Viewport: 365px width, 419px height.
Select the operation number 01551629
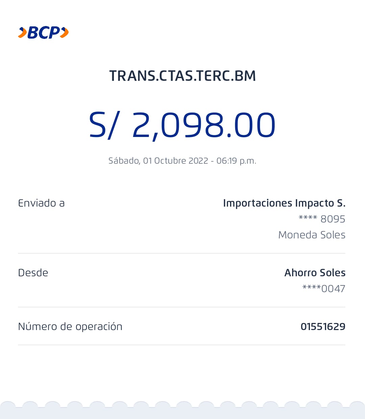click(323, 326)
